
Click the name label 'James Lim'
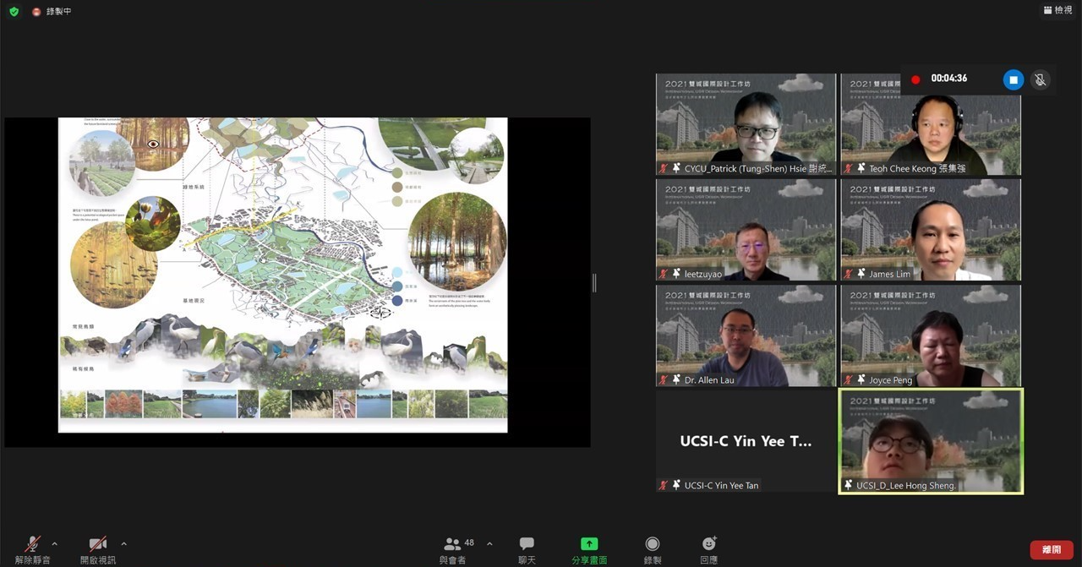890,274
